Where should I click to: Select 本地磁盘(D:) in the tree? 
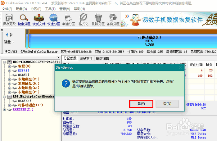point(29,84)
